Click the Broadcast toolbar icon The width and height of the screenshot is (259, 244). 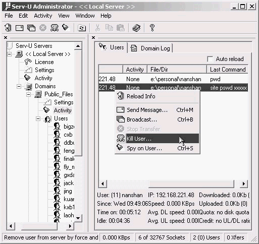pyautogui.click(x=31, y=28)
